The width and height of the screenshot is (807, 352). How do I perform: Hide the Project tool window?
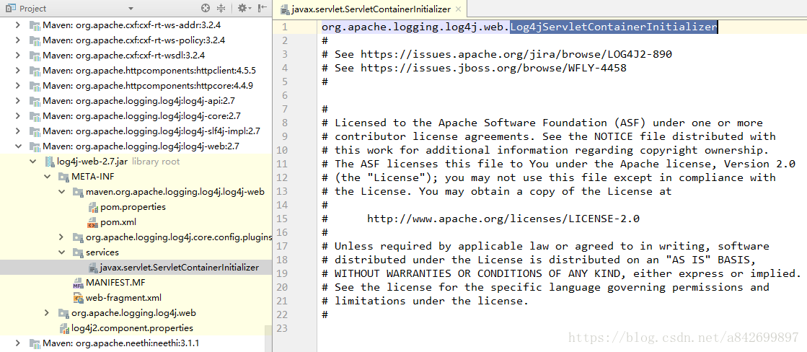click(x=263, y=8)
